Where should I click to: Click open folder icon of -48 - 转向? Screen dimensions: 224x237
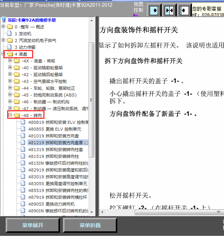tap(17, 115)
